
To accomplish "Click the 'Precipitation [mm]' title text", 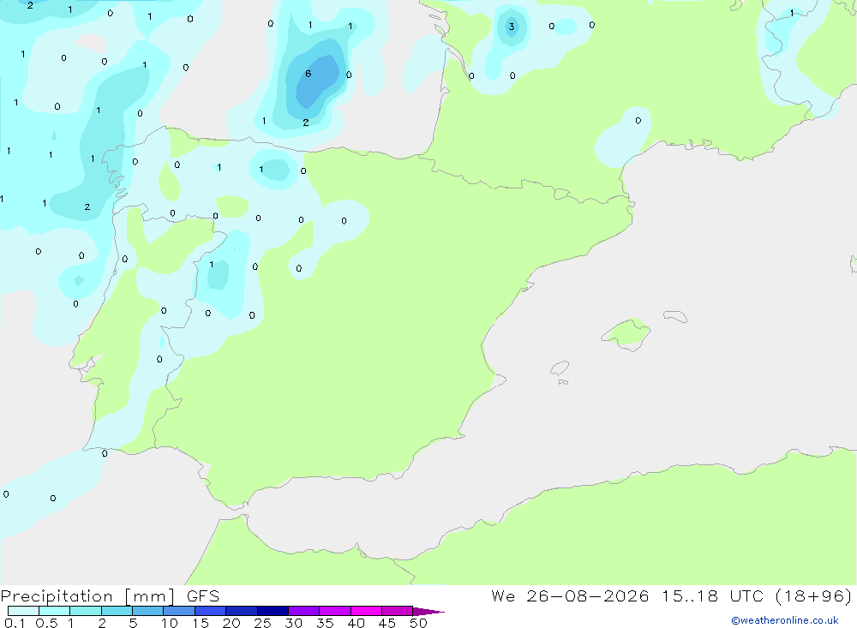I will (x=87, y=596).
